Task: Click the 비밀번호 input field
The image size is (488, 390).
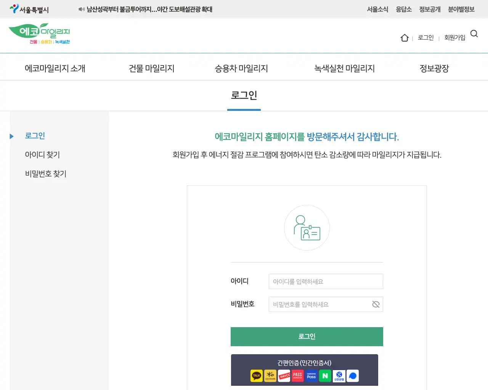Action: pos(326,304)
